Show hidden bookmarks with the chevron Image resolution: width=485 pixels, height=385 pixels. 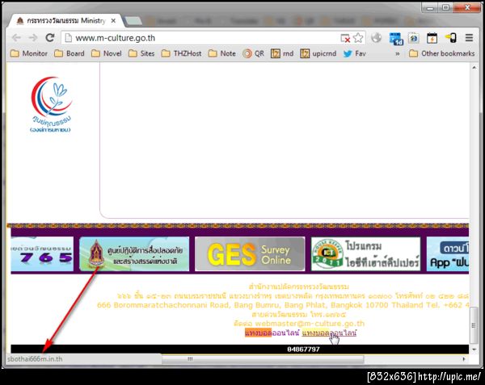pos(398,54)
